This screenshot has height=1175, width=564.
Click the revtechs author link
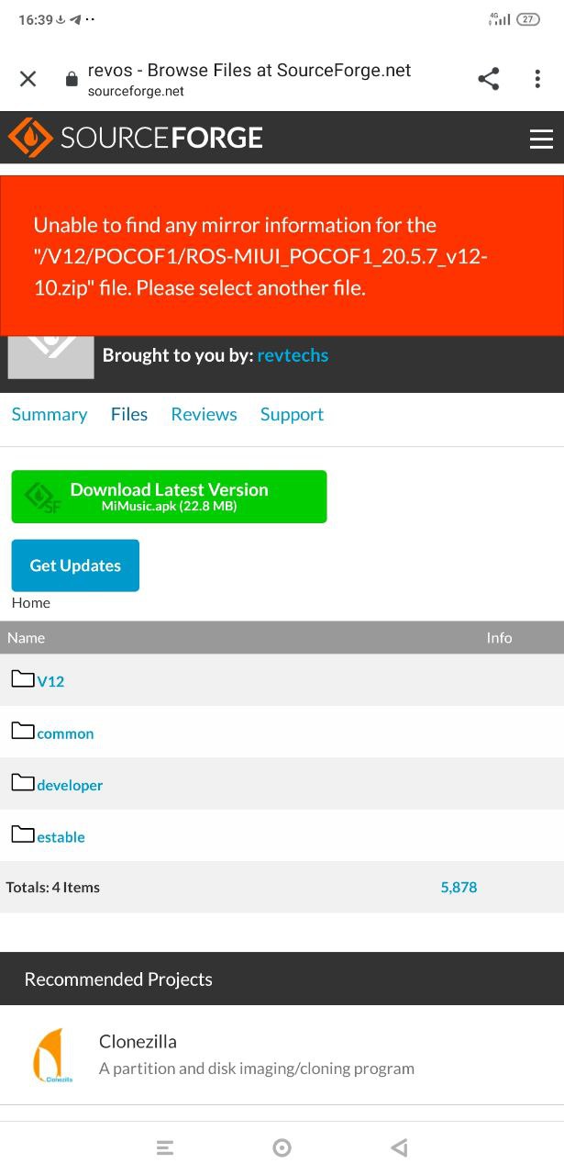(x=293, y=355)
